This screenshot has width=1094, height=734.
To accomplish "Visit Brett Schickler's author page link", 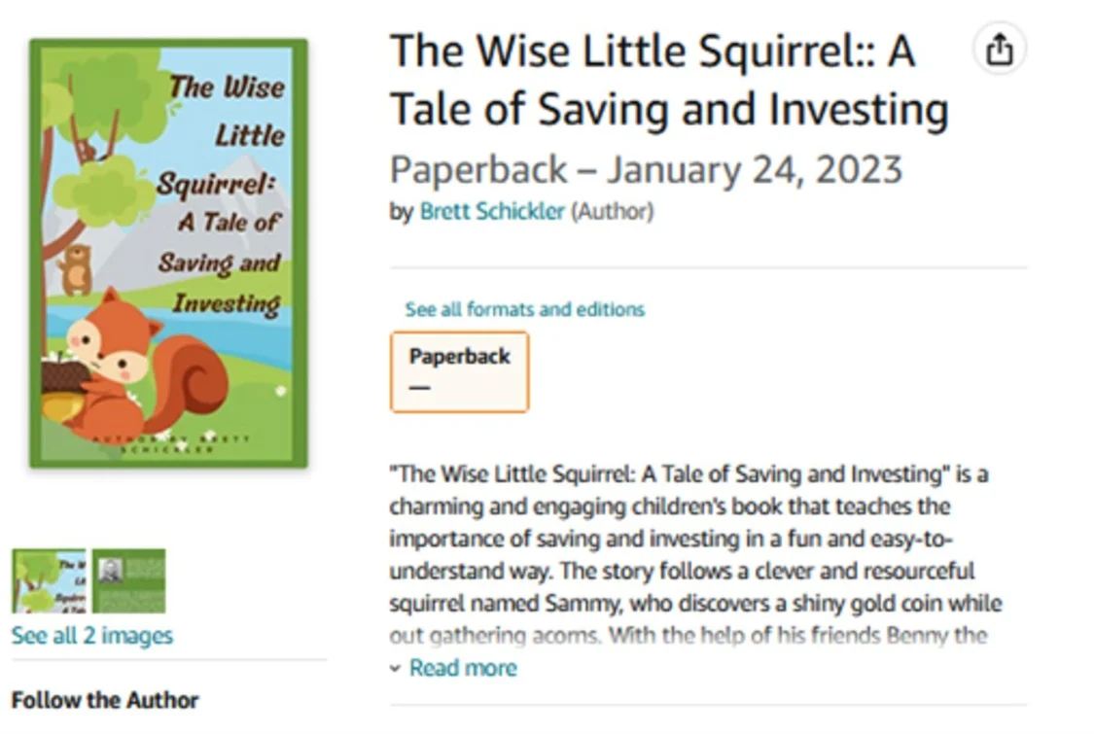I will 492,211.
